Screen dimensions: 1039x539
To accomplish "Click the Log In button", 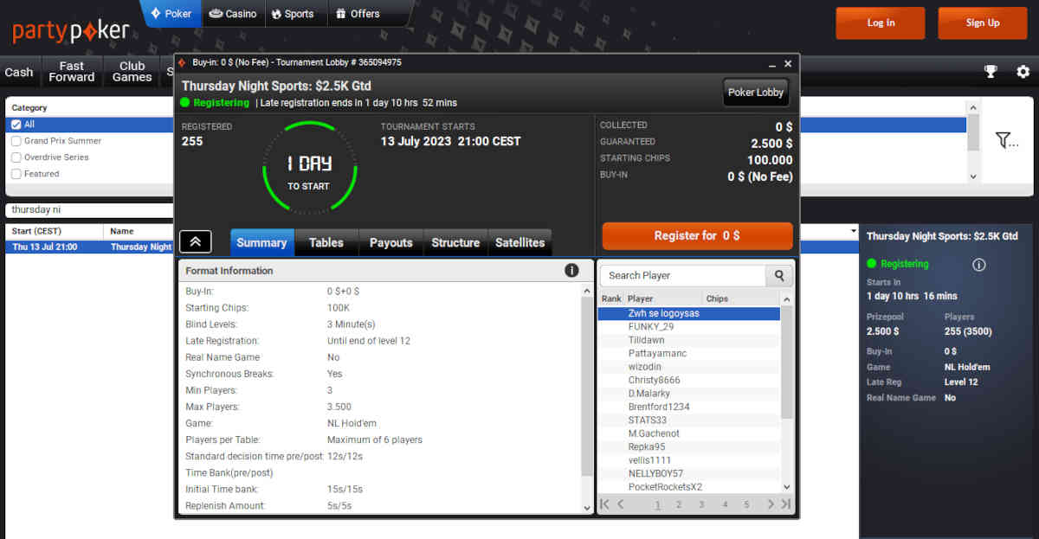I will pos(881,23).
